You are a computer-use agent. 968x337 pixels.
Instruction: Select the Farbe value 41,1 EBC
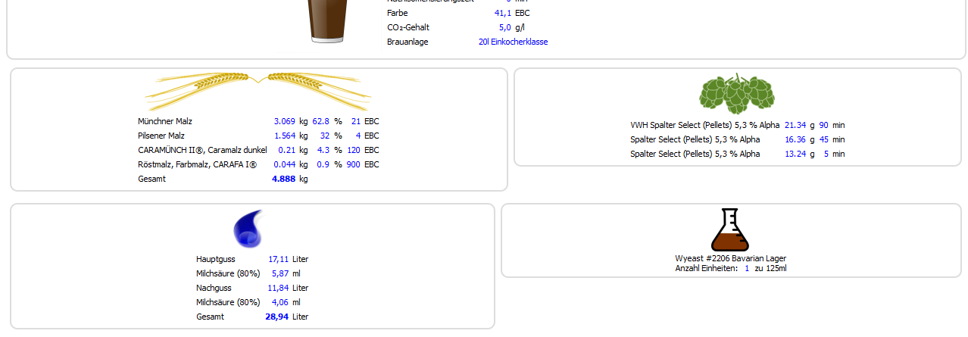[502, 13]
